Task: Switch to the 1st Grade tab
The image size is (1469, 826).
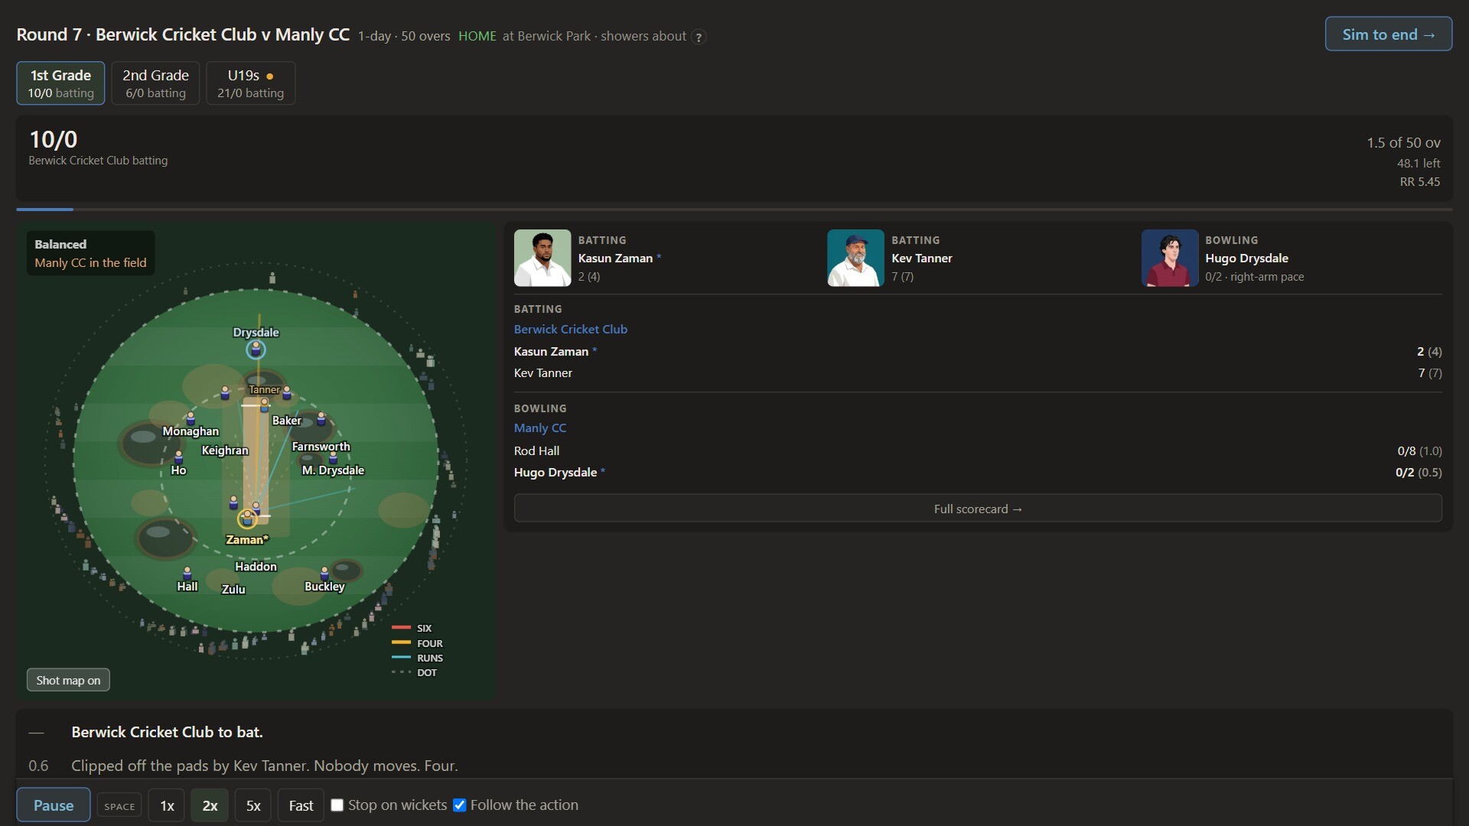Action: [x=60, y=83]
